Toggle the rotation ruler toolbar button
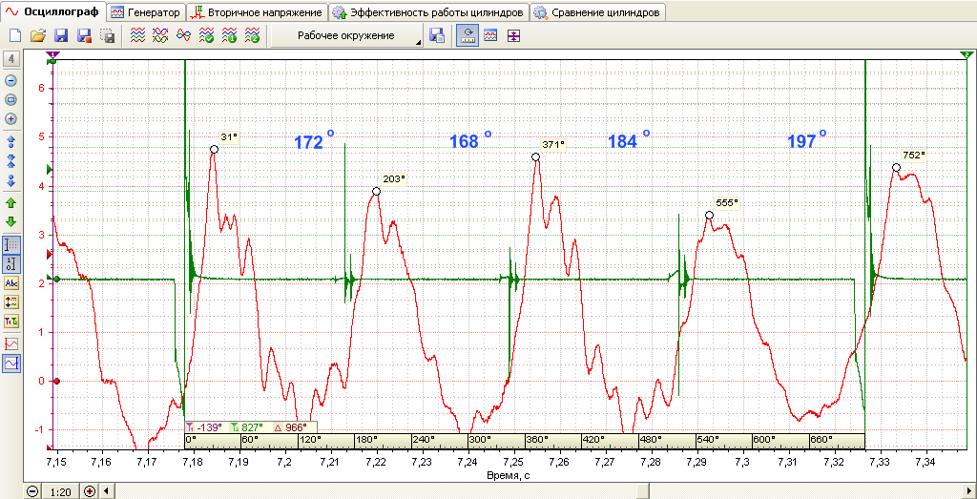The image size is (977, 499). coord(468,36)
